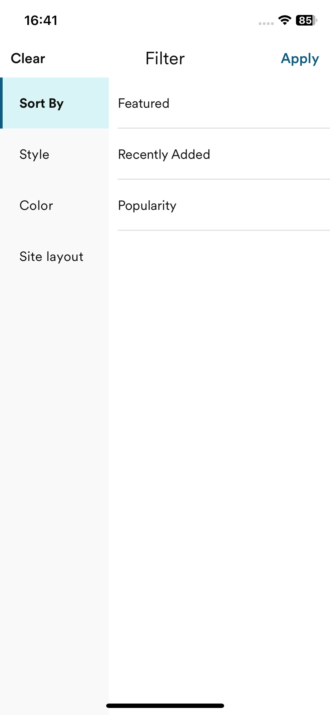This screenshot has width=330, height=715.
Task: Open the Sort By filter category
Action: tap(55, 103)
